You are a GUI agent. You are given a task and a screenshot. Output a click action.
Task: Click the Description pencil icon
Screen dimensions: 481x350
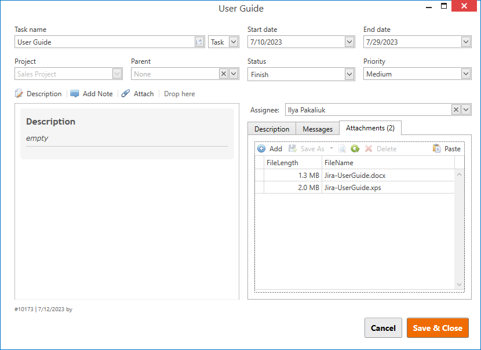18,93
